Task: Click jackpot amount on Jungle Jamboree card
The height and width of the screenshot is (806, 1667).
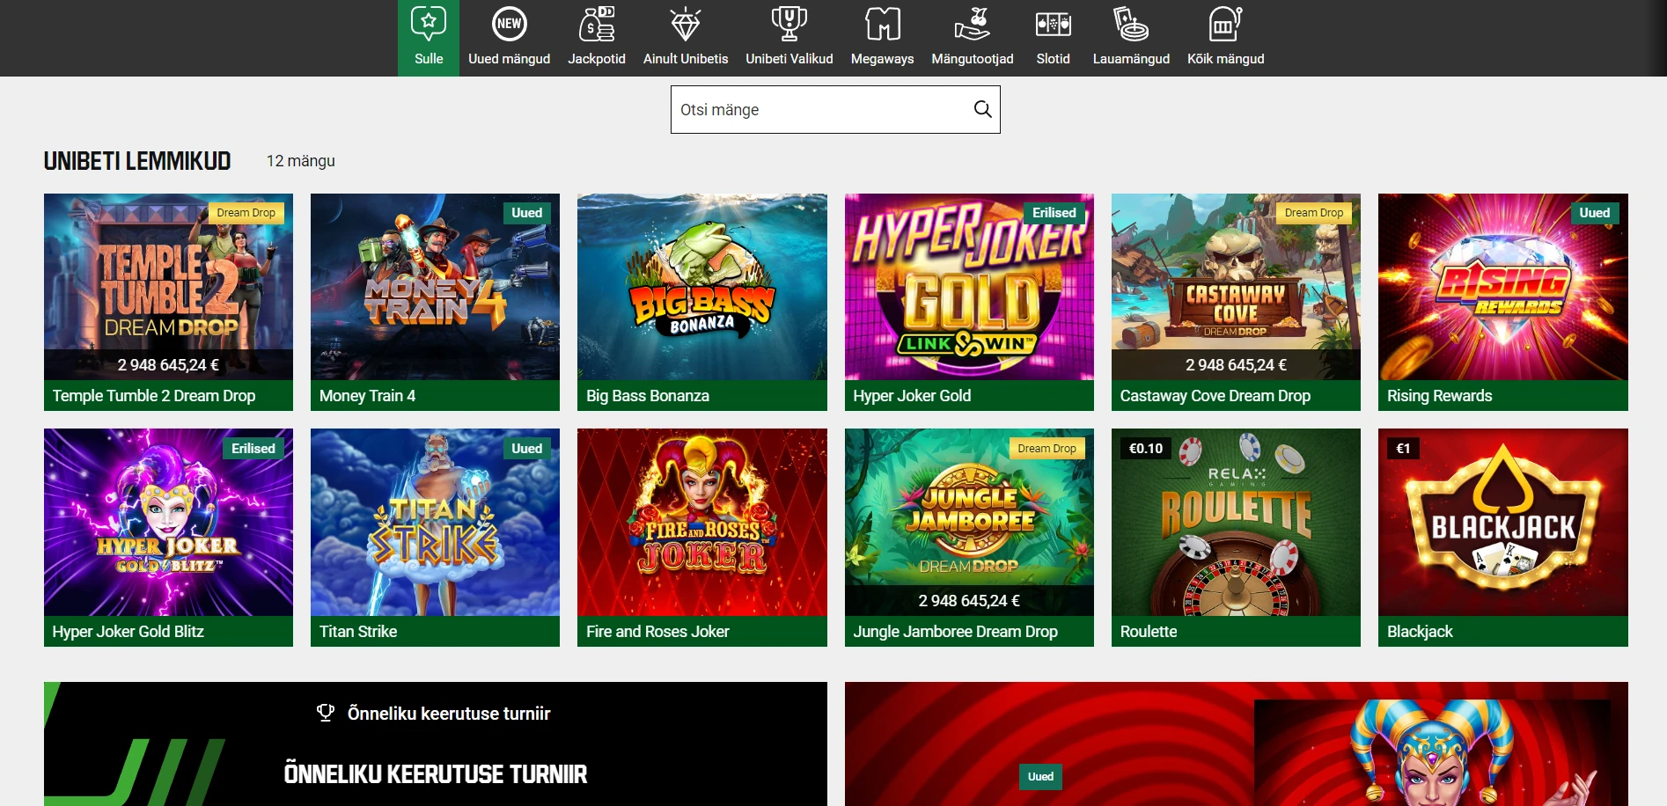Action: click(969, 601)
